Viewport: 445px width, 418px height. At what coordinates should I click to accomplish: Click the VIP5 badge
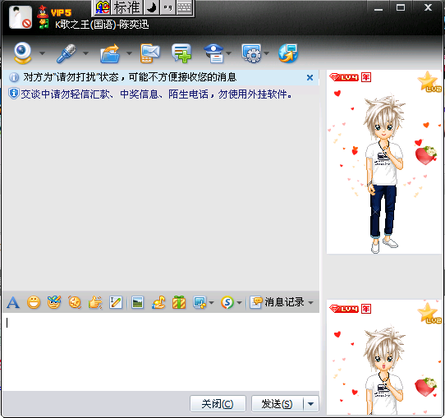pos(61,12)
